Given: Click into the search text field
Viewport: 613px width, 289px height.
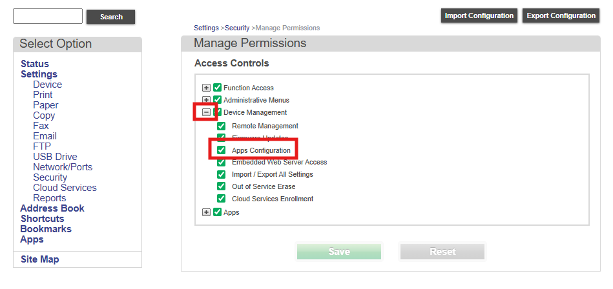Looking at the screenshot, I should coord(48,16).
